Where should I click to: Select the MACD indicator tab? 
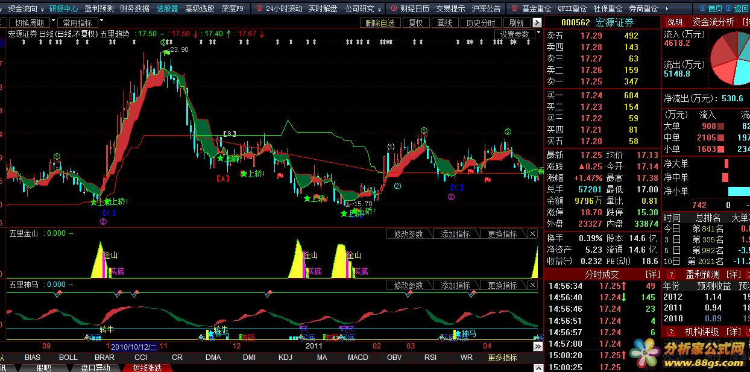click(358, 358)
